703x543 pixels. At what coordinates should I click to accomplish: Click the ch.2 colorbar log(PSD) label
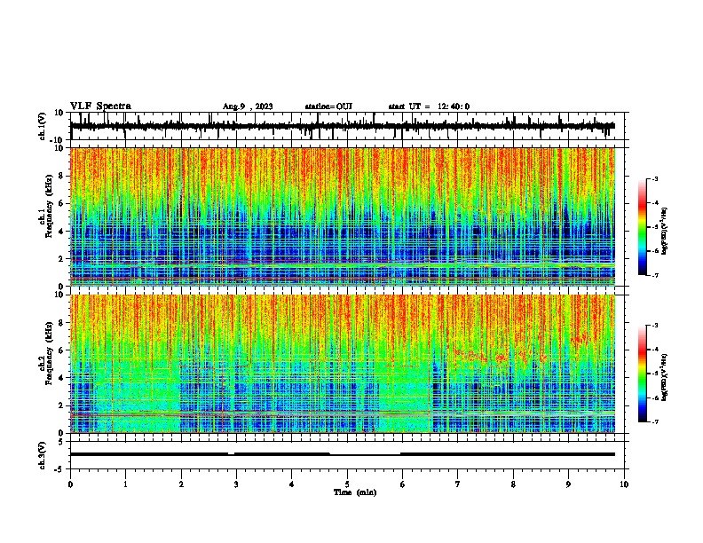click(664, 377)
